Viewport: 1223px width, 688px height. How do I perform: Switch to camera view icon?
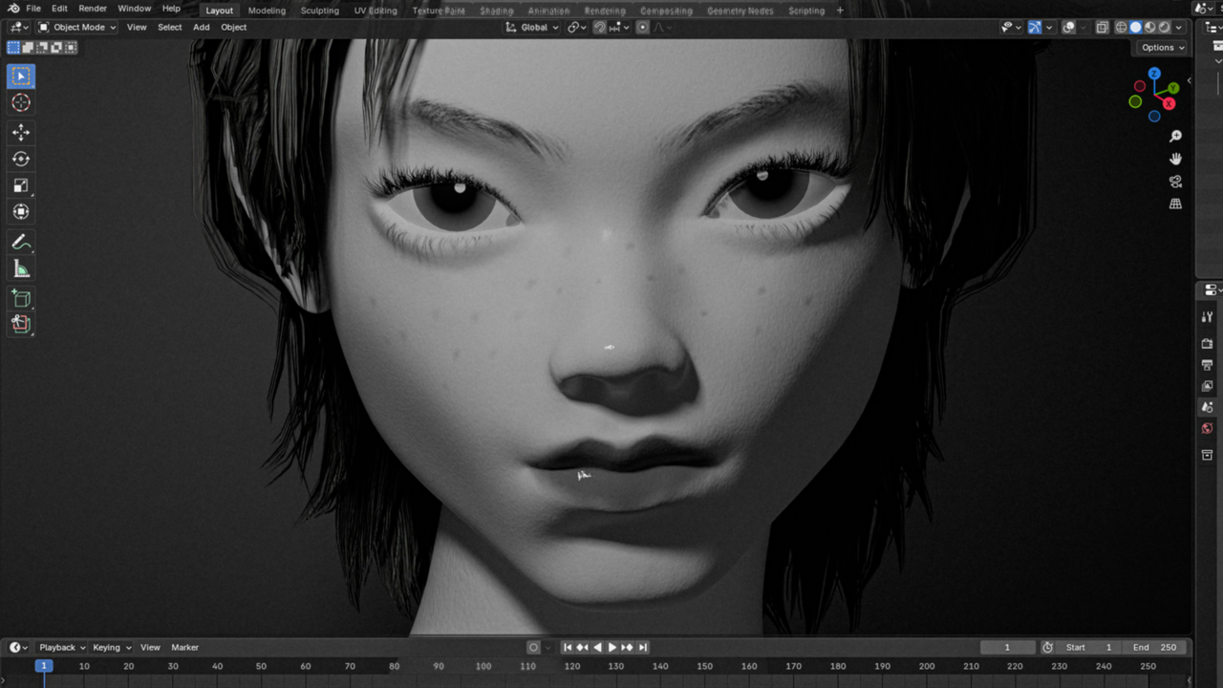pyautogui.click(x=1175, y=182)
